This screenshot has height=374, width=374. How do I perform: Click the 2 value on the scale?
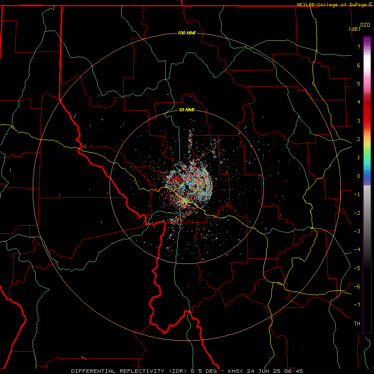pyautogui.click(x=359, y=139)
